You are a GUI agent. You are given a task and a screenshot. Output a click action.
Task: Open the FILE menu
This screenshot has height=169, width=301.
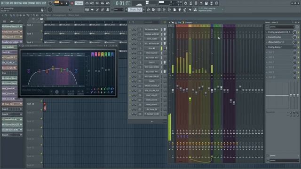tap(3, 3)
